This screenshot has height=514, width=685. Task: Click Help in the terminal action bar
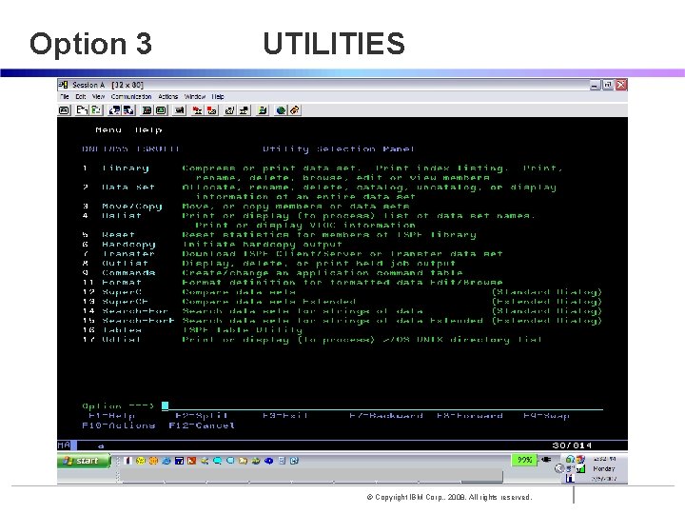[x=148, y=129]
